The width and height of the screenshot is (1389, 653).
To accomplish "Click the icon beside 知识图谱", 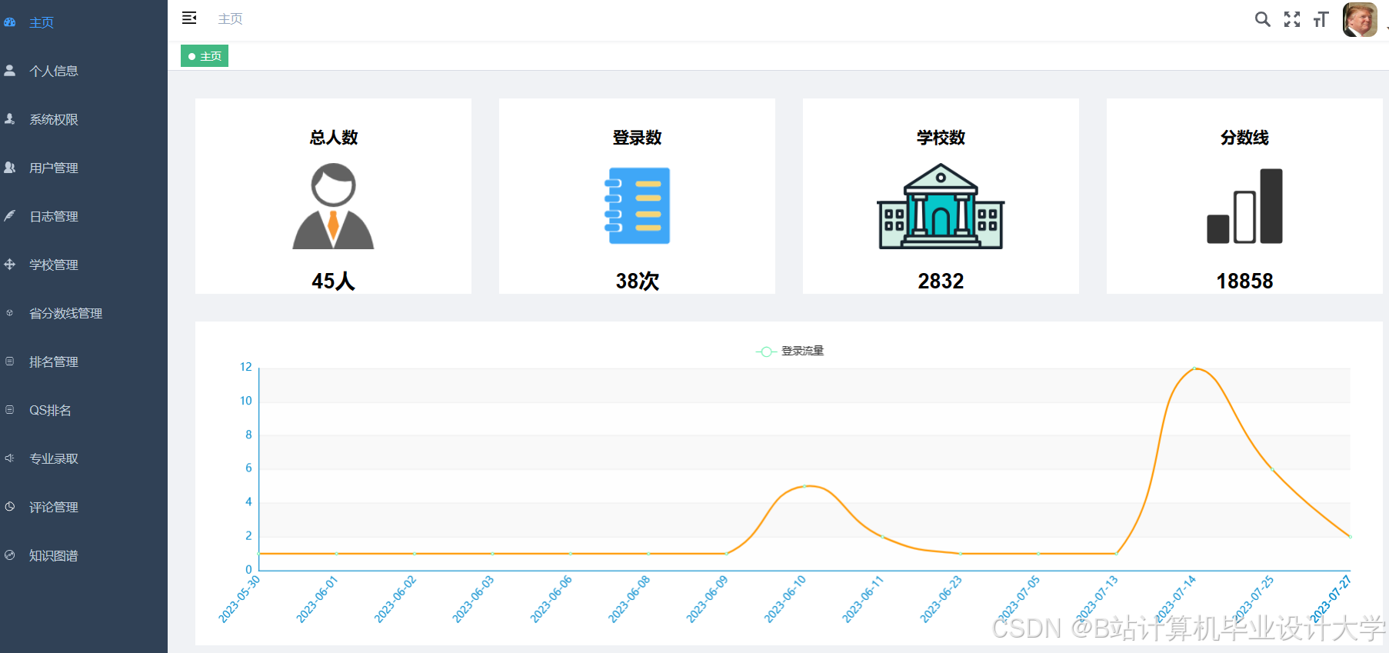I will pyautogui.click(x=10, y=555).
